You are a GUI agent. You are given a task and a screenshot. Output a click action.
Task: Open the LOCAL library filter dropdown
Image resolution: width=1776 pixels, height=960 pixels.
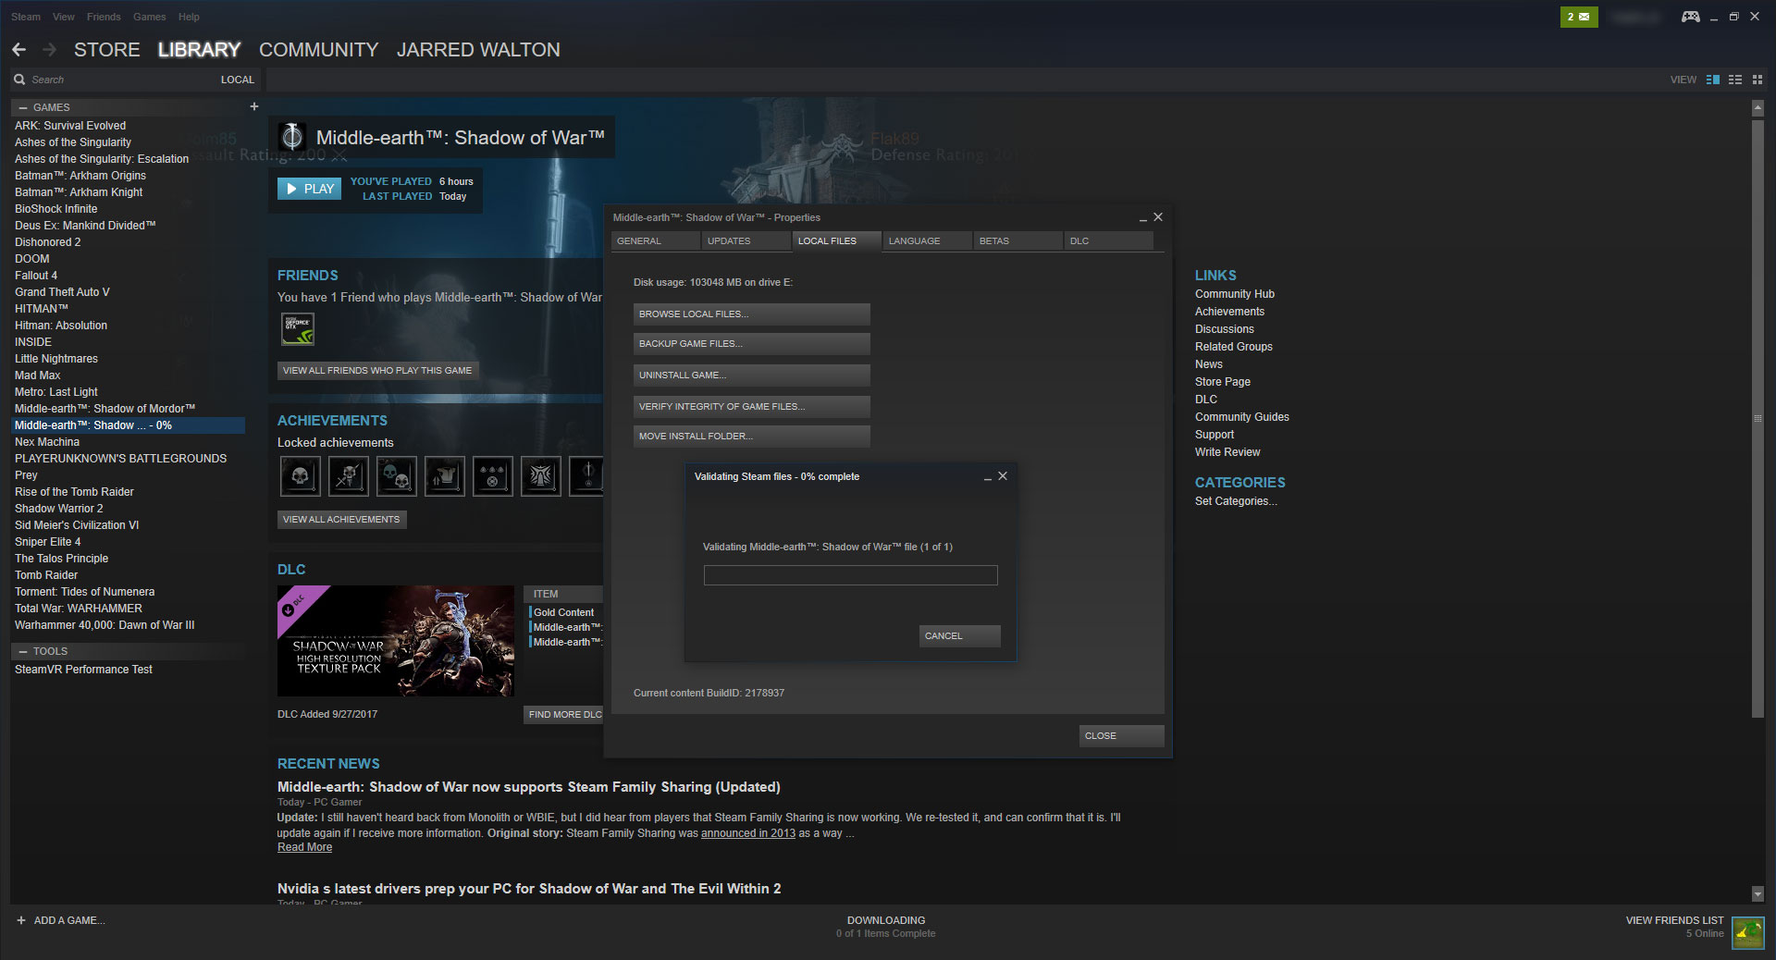coord(237,80)
